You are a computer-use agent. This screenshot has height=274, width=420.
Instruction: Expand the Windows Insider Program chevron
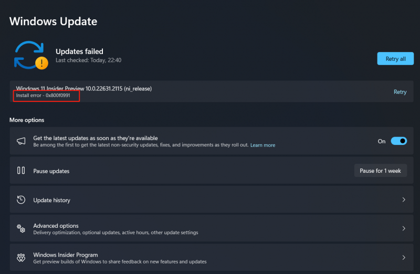pos(404,257)
